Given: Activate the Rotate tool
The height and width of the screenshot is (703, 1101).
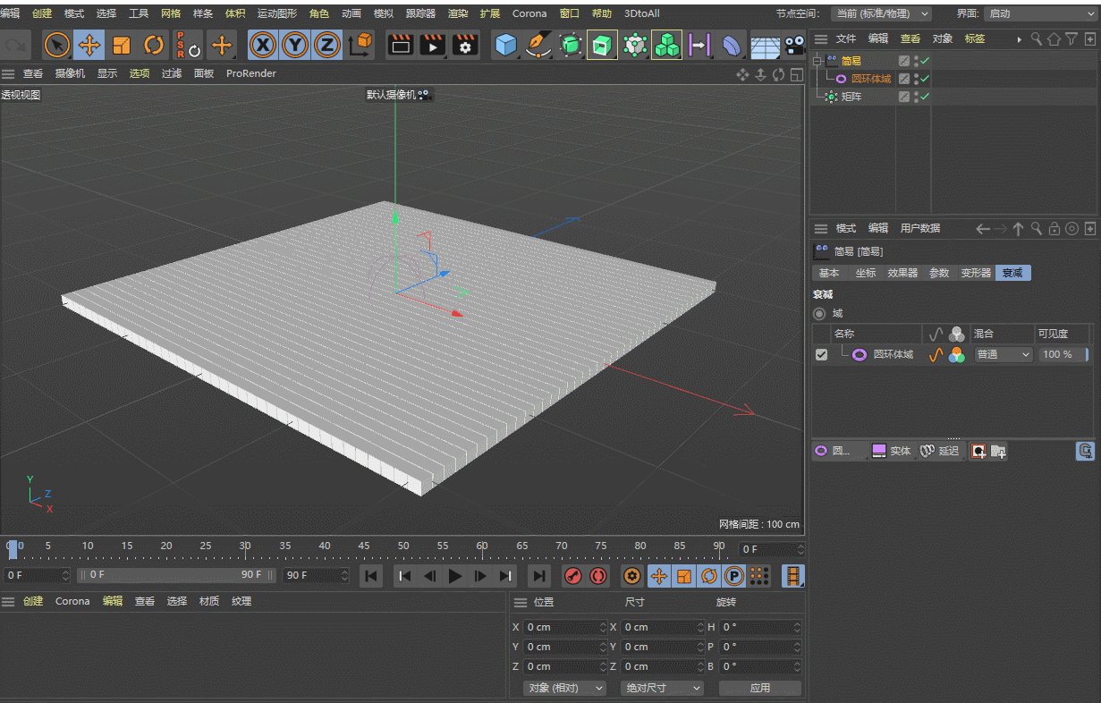Looking at the screenshot, I should click(155, 45).
